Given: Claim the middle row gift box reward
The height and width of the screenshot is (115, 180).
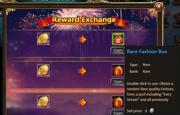Looking at the screenshot, I should coord(118,82).
